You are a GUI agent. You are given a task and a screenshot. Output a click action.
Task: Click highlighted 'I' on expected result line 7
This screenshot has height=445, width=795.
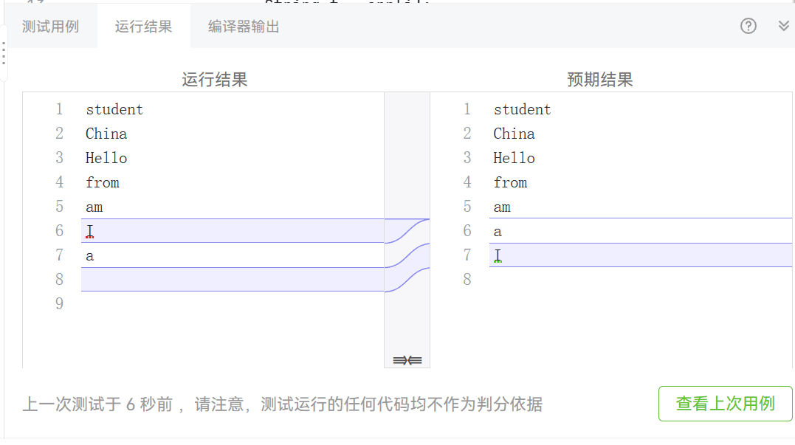pos(498,255)
